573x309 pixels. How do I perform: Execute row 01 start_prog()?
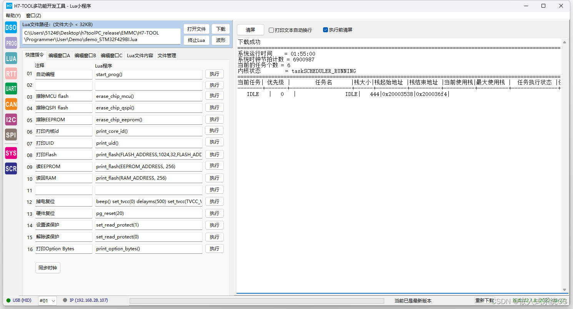coord(215,74)
